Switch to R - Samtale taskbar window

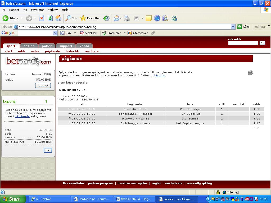49,199
